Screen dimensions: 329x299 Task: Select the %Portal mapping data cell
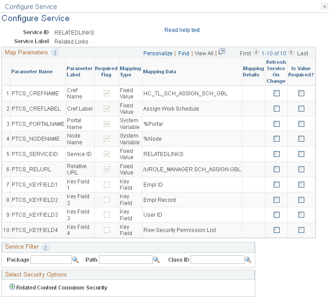153,124
